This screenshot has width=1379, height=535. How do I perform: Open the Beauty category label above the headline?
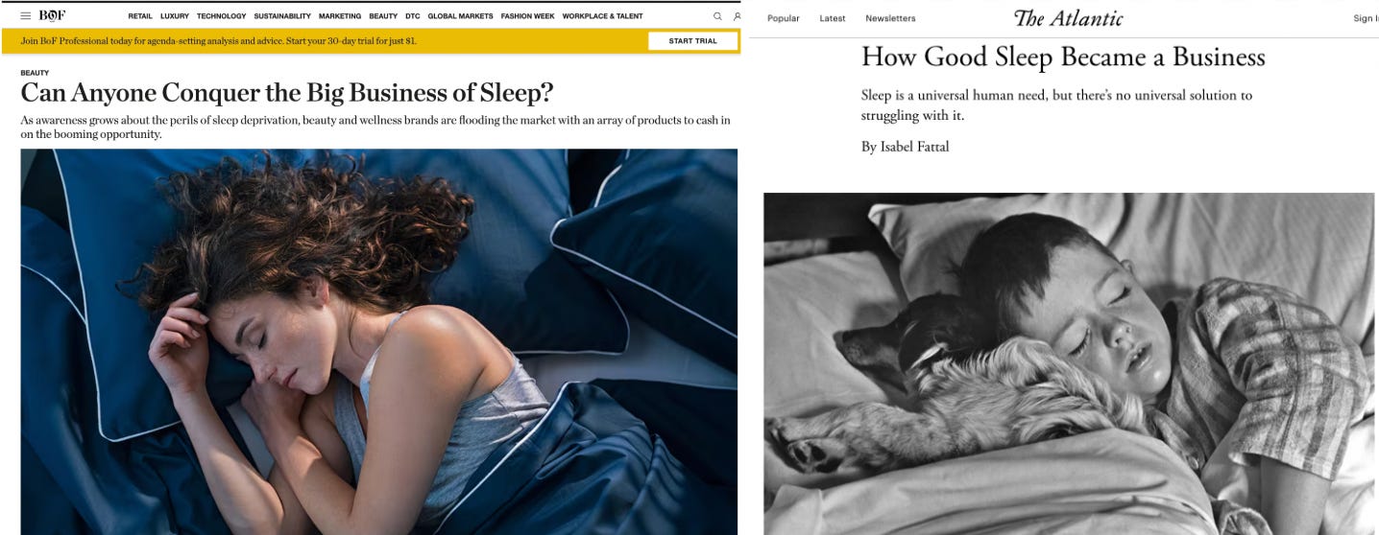point(35,73)
